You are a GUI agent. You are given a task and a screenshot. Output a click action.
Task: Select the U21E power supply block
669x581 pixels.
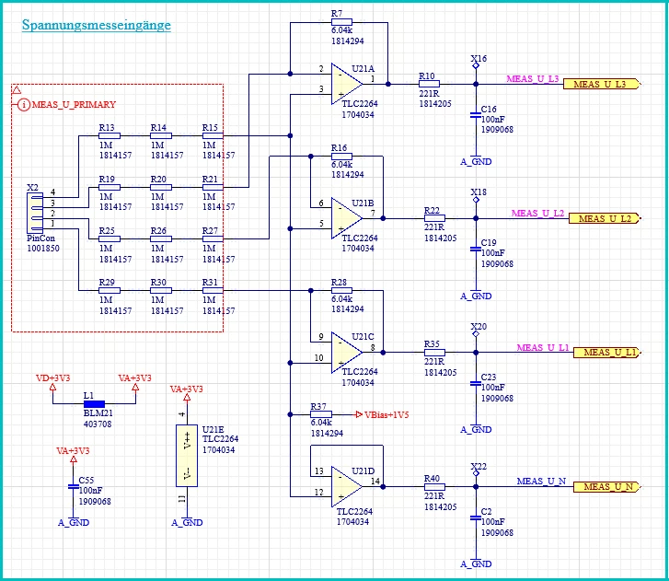[x=187, y=456]
